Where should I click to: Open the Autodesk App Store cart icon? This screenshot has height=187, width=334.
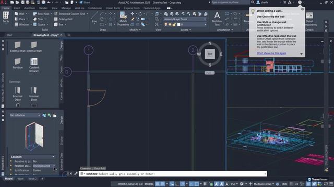[284, 2]
